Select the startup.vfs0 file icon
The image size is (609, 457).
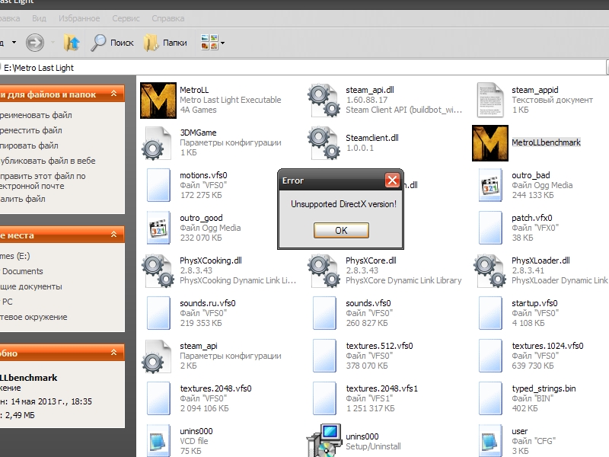pyautogui.click(x=490, y=313)
